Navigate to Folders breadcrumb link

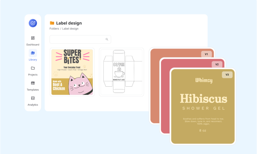coord(54,28)
